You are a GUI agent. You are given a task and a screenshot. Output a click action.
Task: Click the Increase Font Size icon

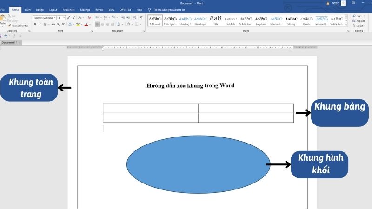point(69,18)
